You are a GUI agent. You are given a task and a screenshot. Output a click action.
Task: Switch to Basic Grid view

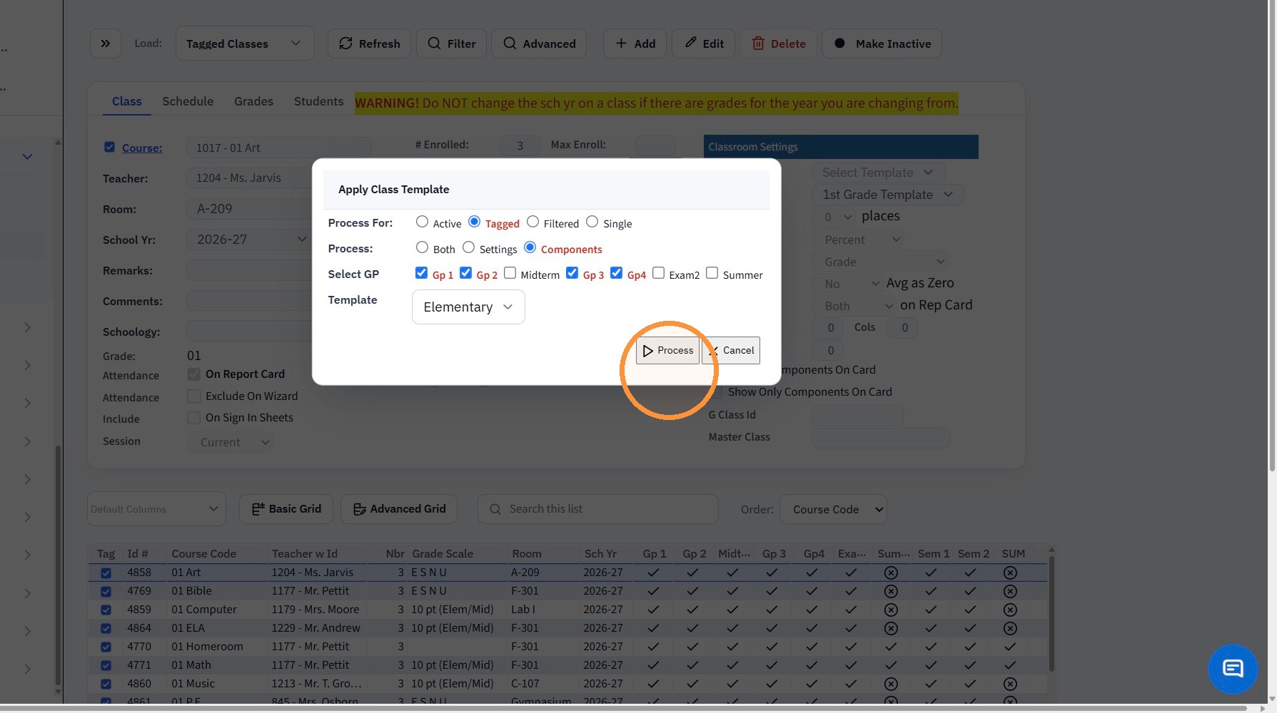[x=286, y=509]
